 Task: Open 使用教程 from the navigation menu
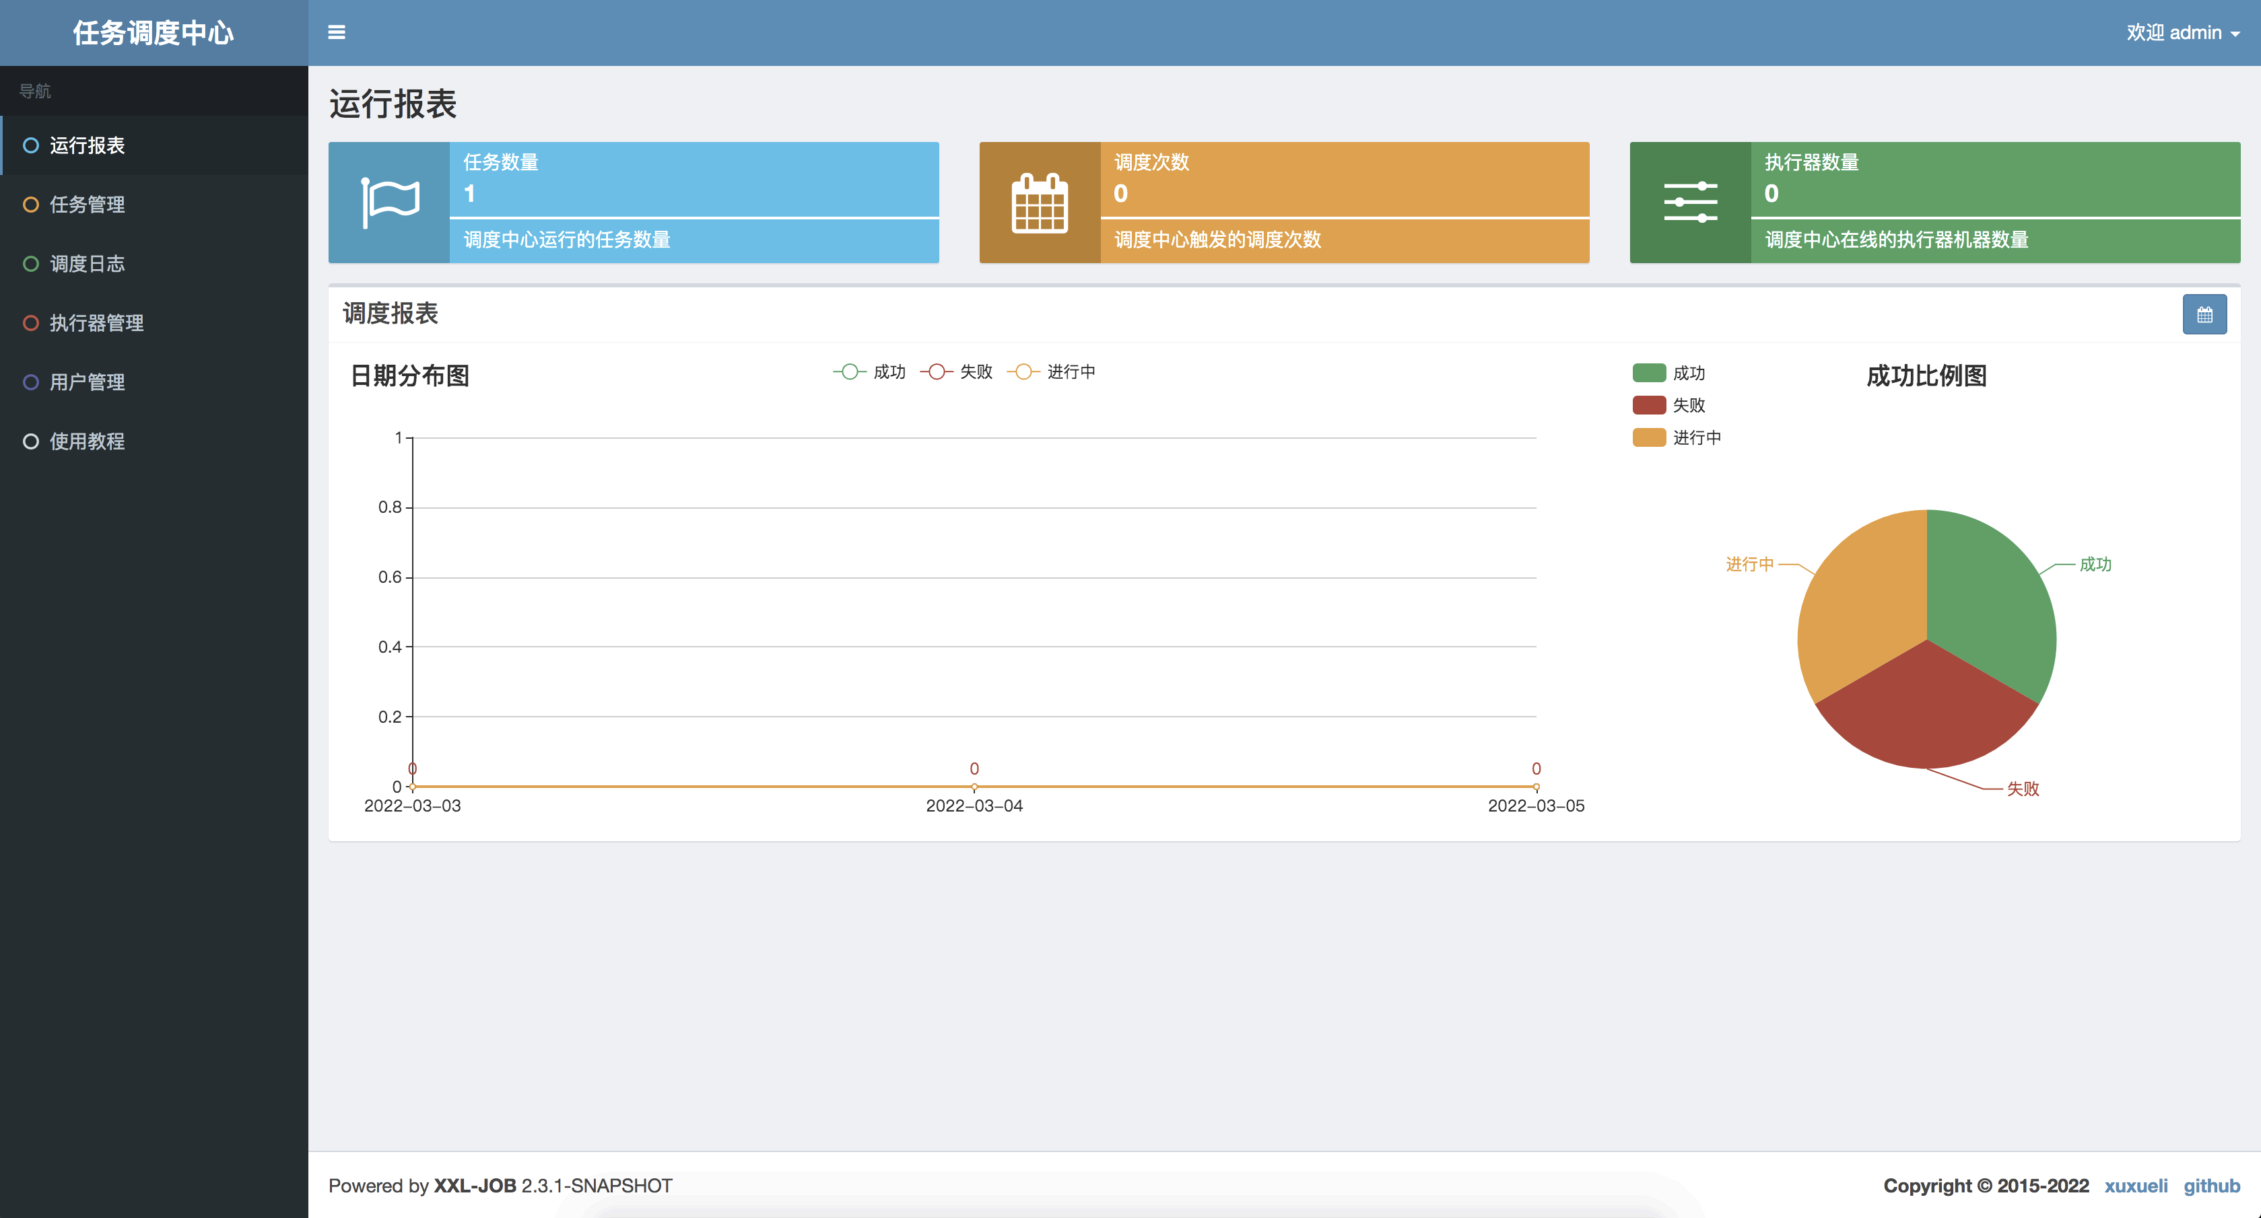tap(87, 441)
